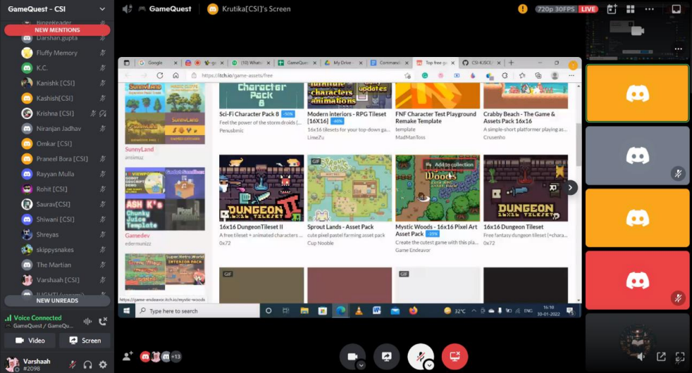
Task: Toggle deafen using the headphones icon
Action: click(x=87, y=365)
